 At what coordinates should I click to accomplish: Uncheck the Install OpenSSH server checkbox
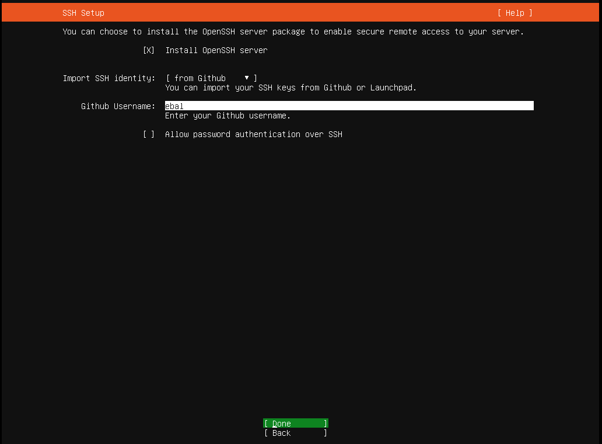coord(149,50)
